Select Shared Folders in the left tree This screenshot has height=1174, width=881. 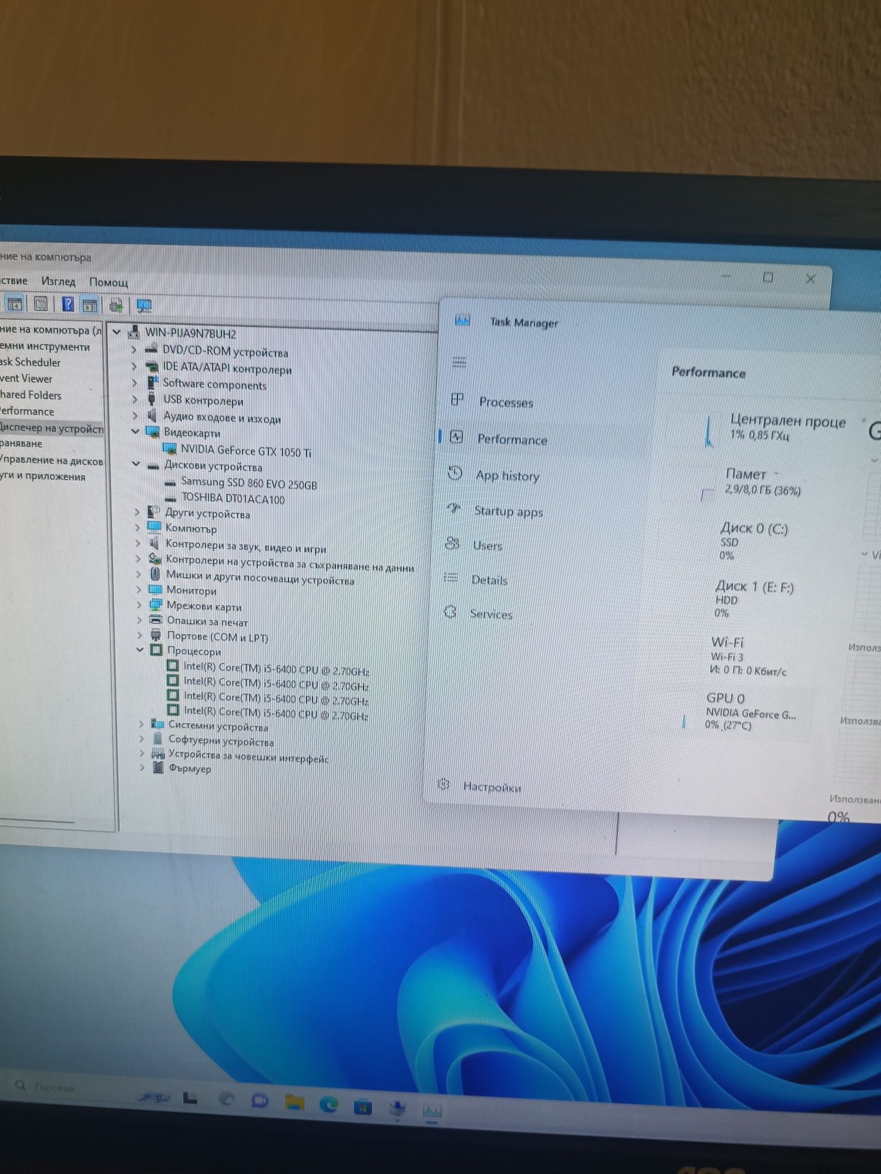31,395
